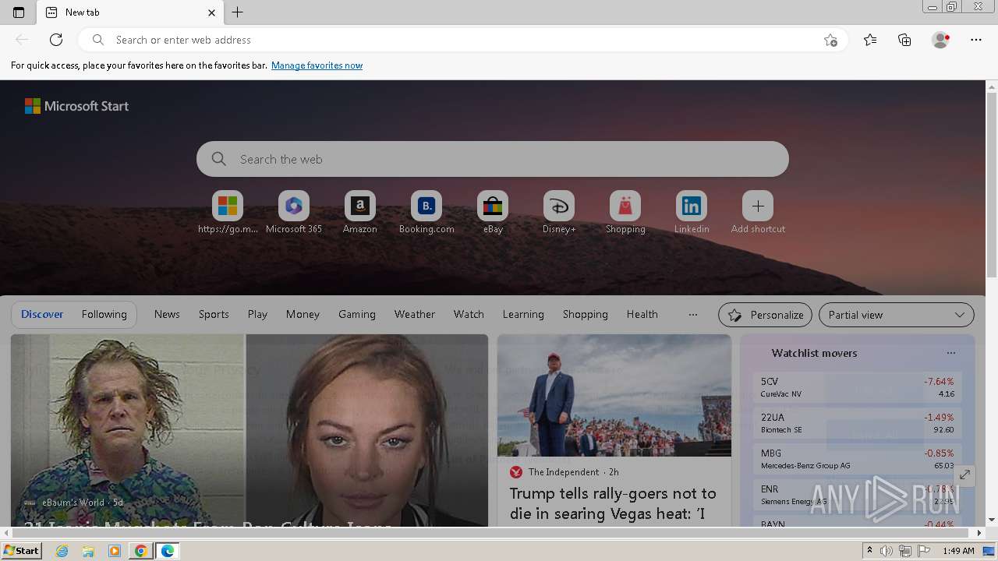Add this page to favorites star
Viewport: 998px width, 561px height.
(x=830, y=40)
